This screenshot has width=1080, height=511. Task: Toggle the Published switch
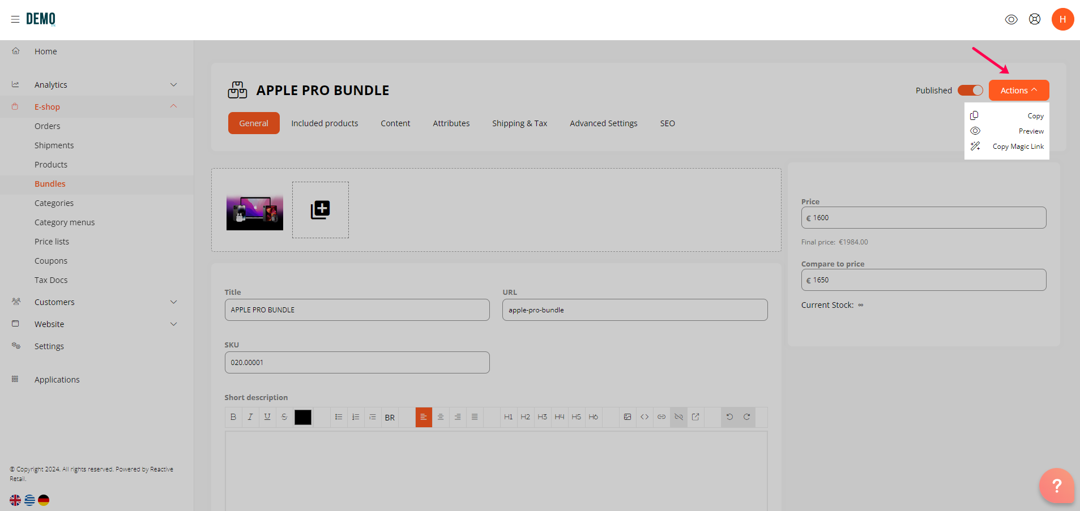coord(970,91)
